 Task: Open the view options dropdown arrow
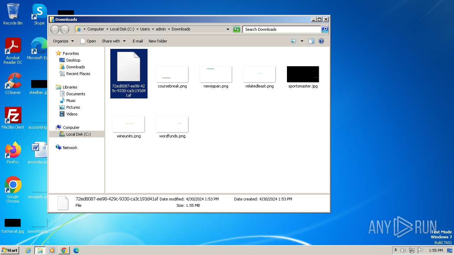[302, 41]
